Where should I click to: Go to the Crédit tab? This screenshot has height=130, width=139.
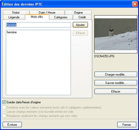click(x=82, y=17)
